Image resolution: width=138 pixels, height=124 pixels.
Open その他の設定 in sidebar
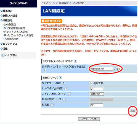(x=11, y=39)
